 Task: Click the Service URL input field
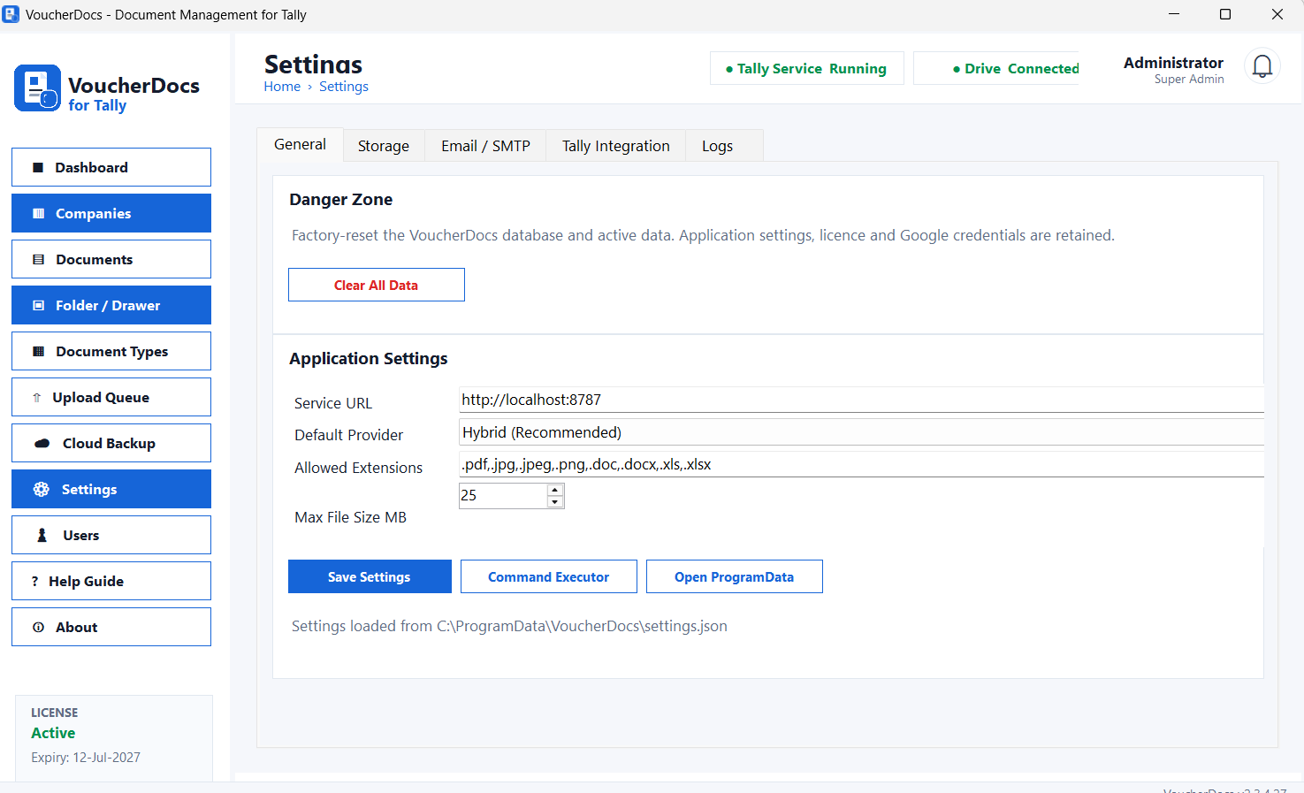click(862, 400)
